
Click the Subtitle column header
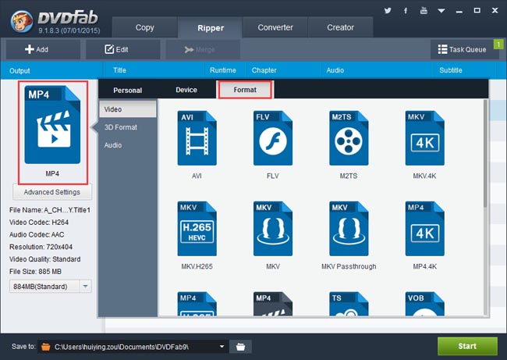464,70
